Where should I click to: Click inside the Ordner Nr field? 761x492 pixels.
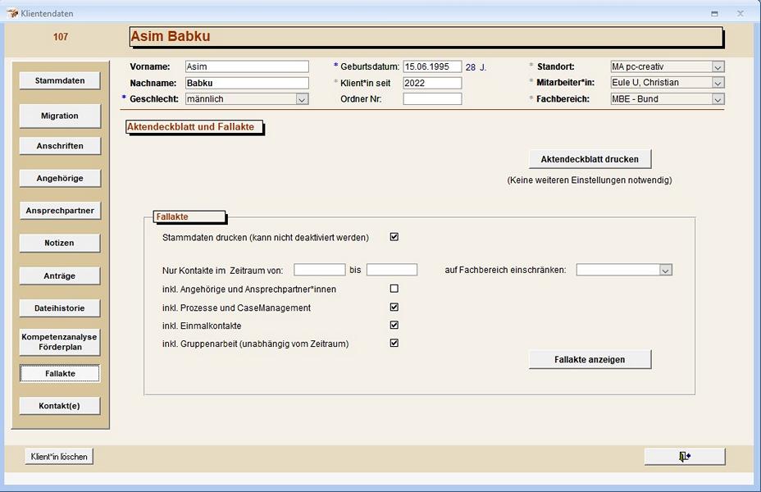(431, 98)
